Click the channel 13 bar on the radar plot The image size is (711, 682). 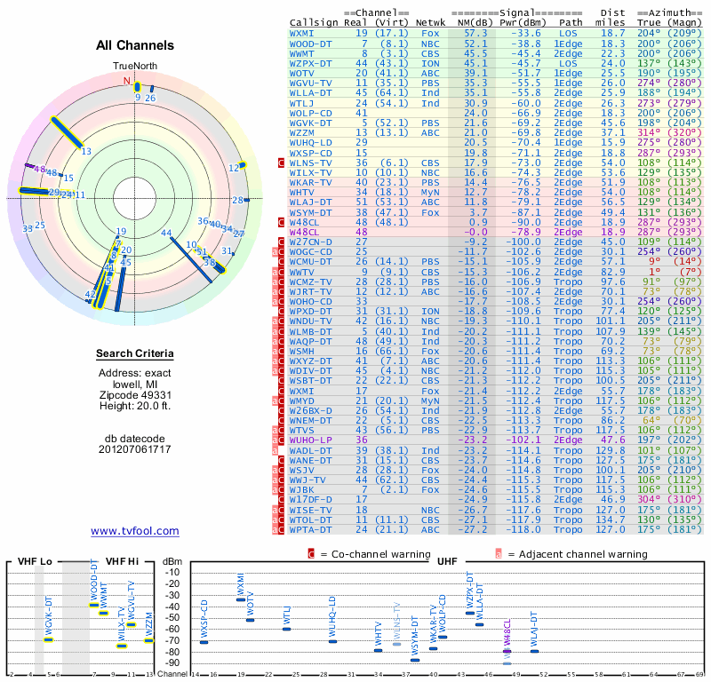pos(67,131)
